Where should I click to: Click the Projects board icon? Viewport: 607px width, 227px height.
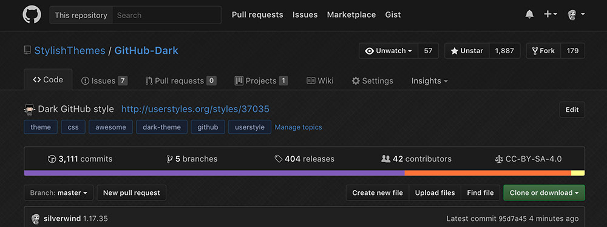click(x=239, y=81)
